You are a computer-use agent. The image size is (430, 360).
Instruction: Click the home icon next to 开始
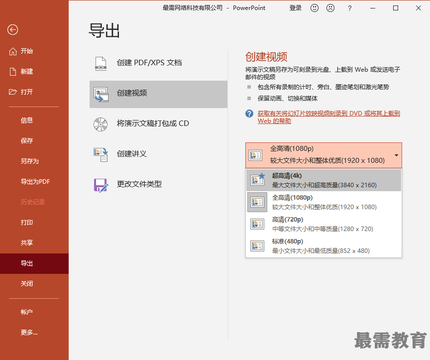pyautogui.click(x=12, y=51)
